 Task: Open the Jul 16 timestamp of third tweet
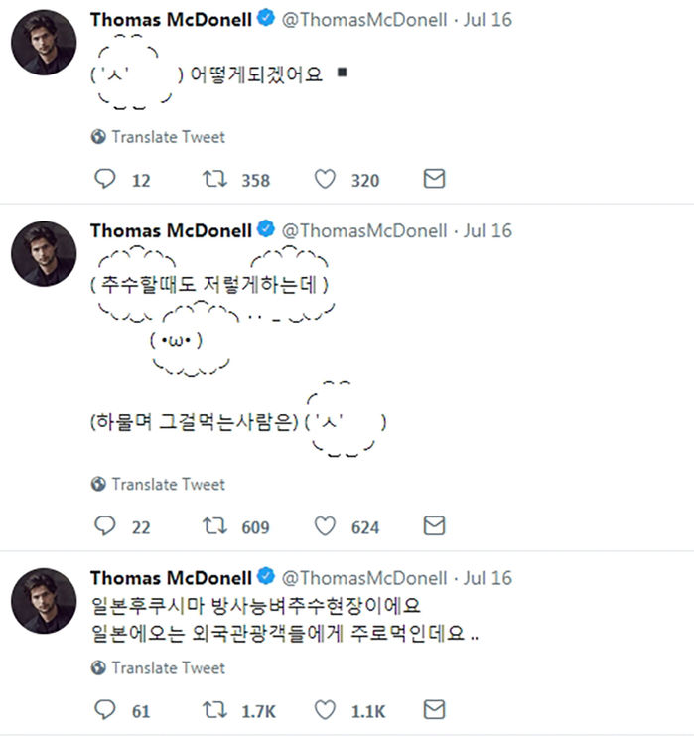487,577
